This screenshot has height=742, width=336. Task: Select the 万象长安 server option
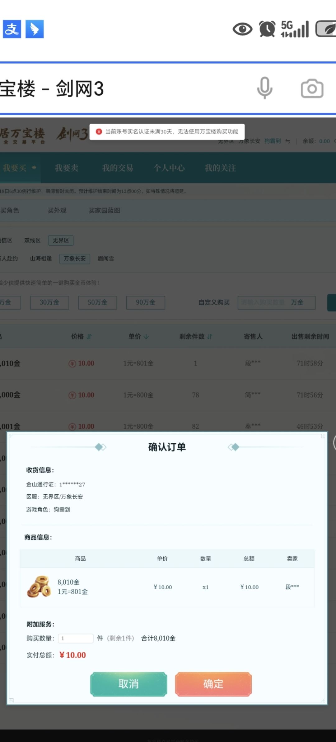pos(75,259)
